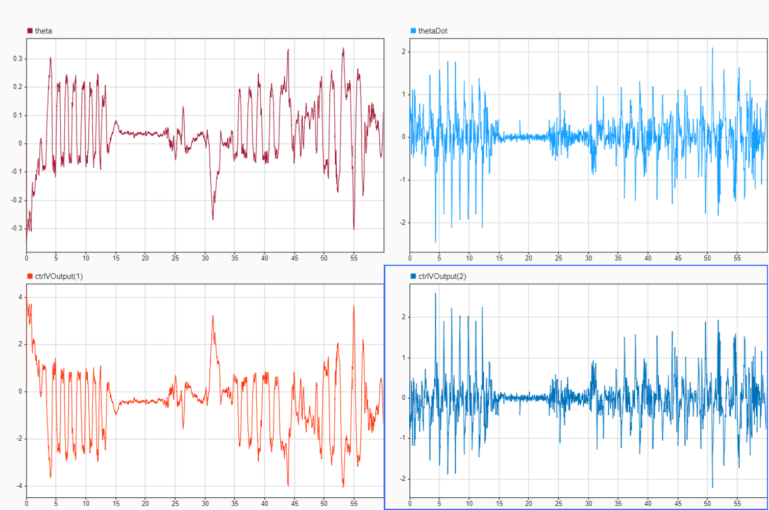Select the ctrlVOutput(1) plot area
Viewport: 769px width, 510px height.
tap(205, 391)
